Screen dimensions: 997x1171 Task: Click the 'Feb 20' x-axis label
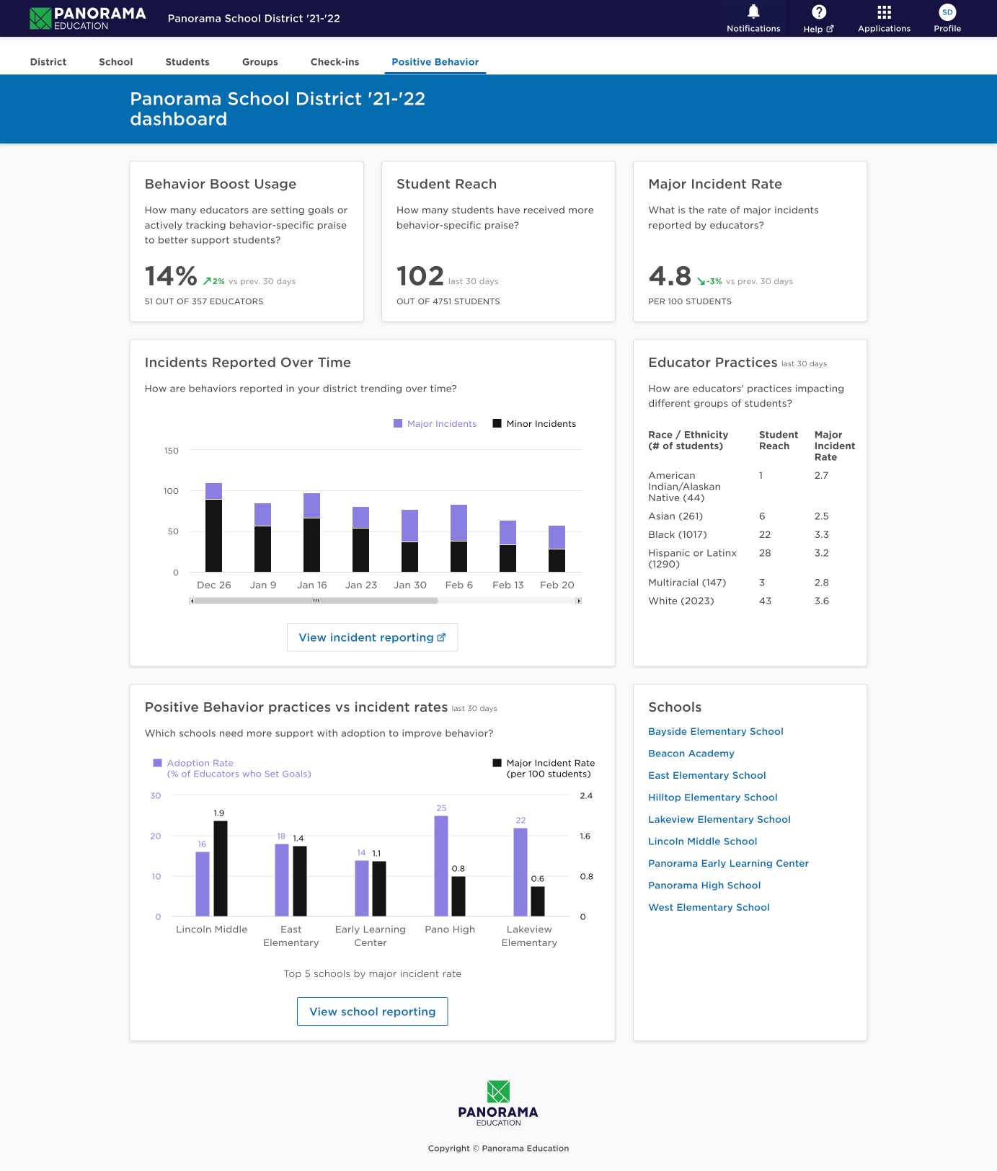click(557, 585)
